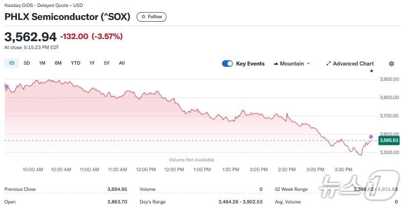
Task: Select the 5Y range tab
Action: coord(107,63)
